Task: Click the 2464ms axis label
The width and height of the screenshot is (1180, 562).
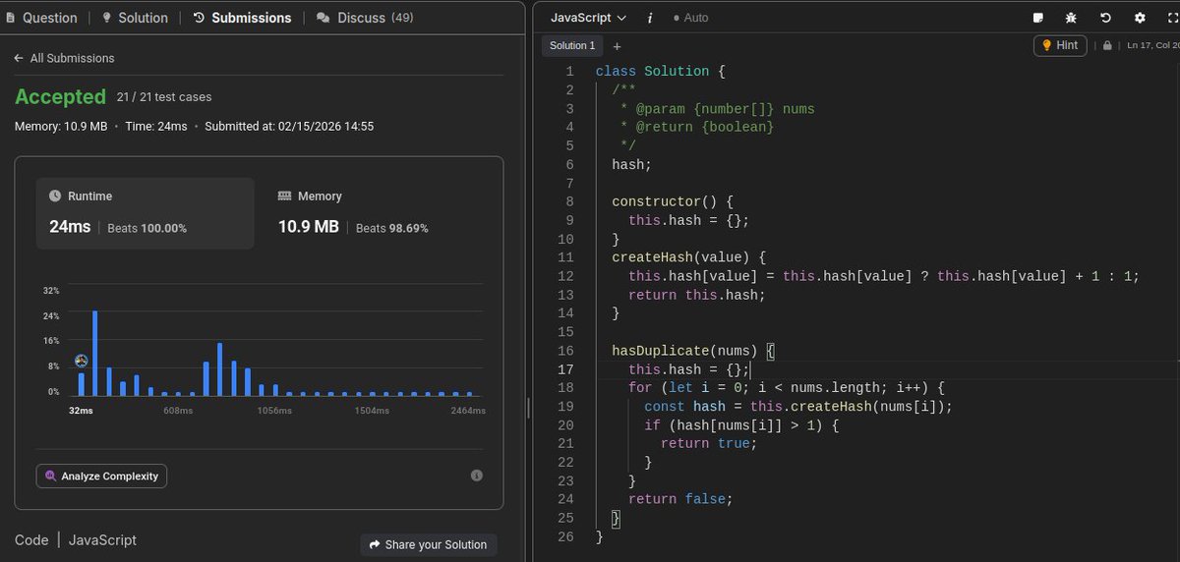Action: [x=467, y=411]
